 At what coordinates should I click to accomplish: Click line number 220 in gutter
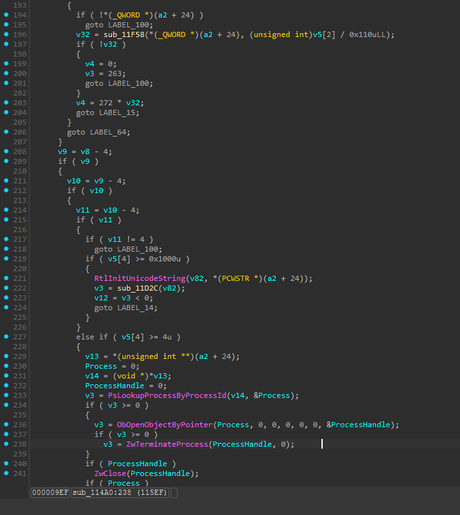click(x=20, y=269)
